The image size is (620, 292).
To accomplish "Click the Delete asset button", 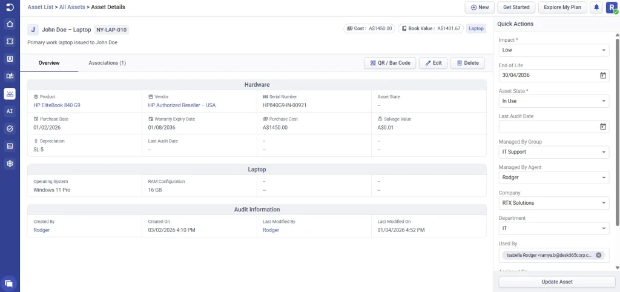I will click(467, 63).
